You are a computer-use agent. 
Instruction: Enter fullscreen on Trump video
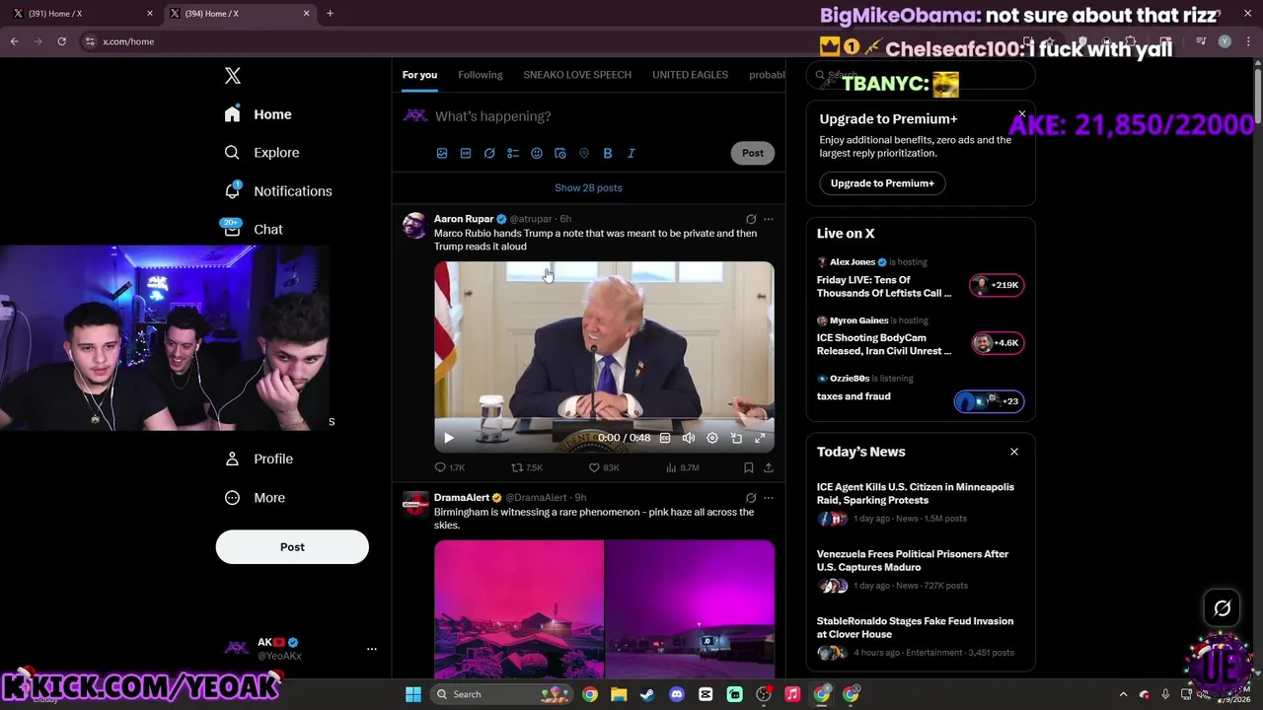760,438
